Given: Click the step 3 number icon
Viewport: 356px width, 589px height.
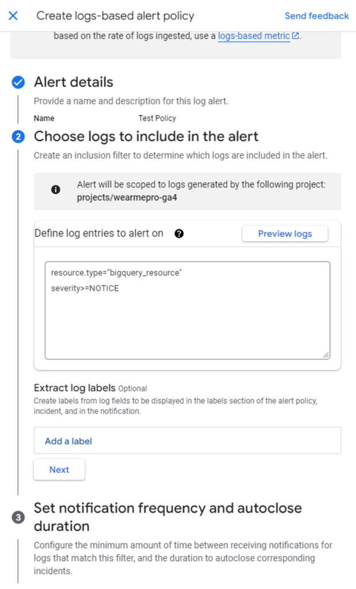Looking at the screenshot, I should point(18,518).
